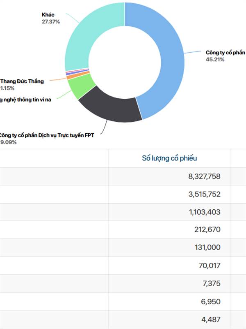Click the 7,375 table cell

click(211, 284)
